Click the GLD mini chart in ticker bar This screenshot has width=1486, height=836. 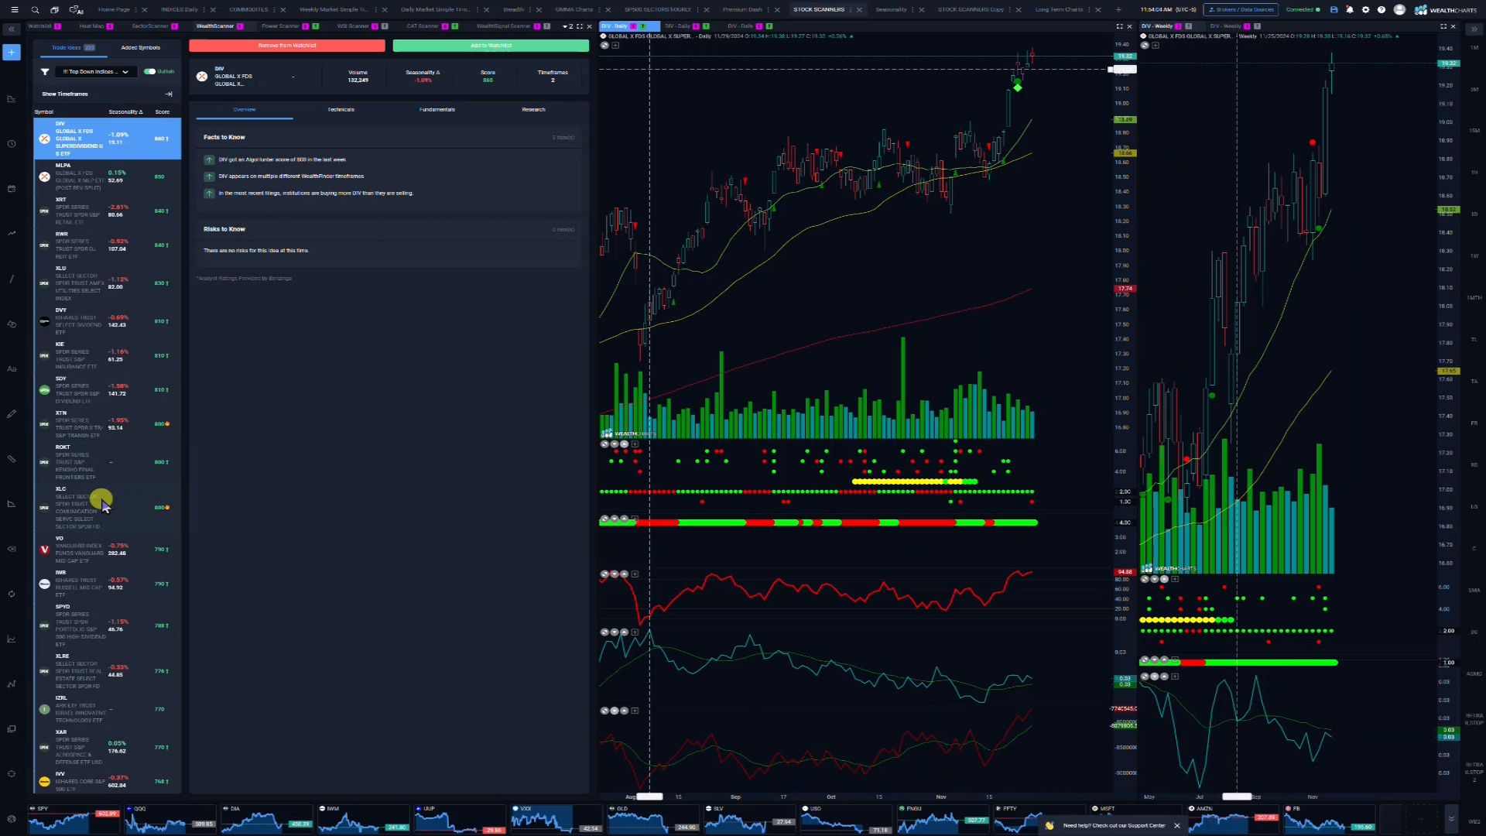click(653, 819)
